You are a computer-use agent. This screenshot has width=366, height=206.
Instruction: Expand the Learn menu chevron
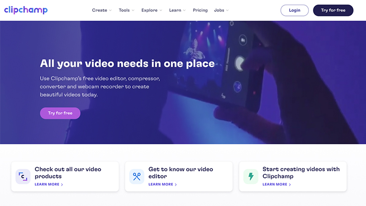coord(184,10)
